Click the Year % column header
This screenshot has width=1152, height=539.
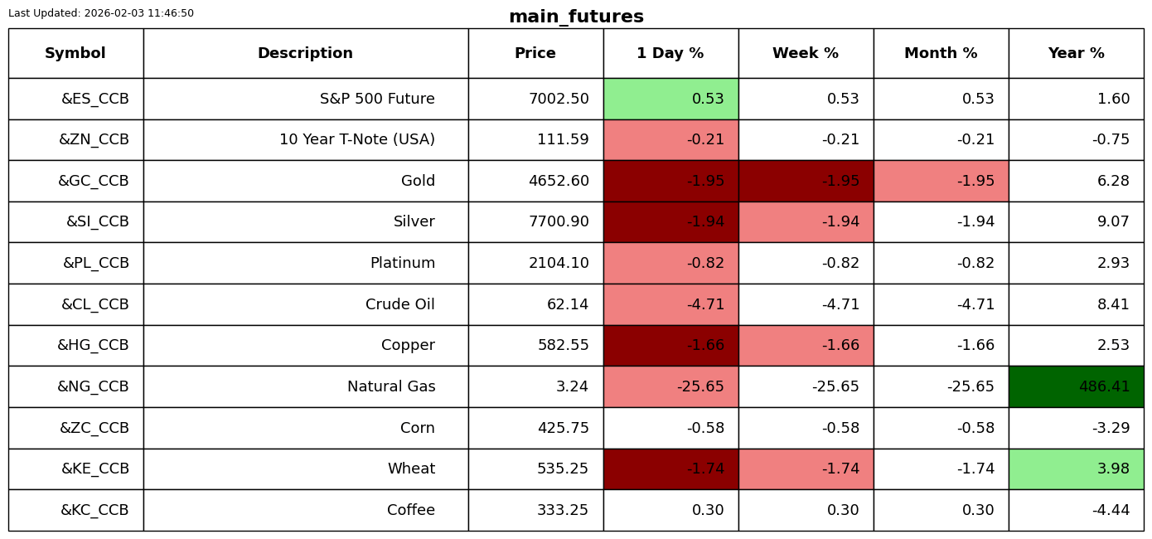[x=1076, y=53]
